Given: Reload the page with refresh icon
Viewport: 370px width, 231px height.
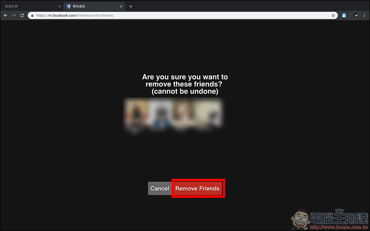Looking at the screenshot, I should 22,15.
